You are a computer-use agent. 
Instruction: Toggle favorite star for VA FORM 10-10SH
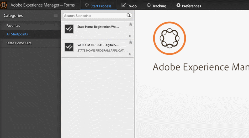(x=130, y=42)
